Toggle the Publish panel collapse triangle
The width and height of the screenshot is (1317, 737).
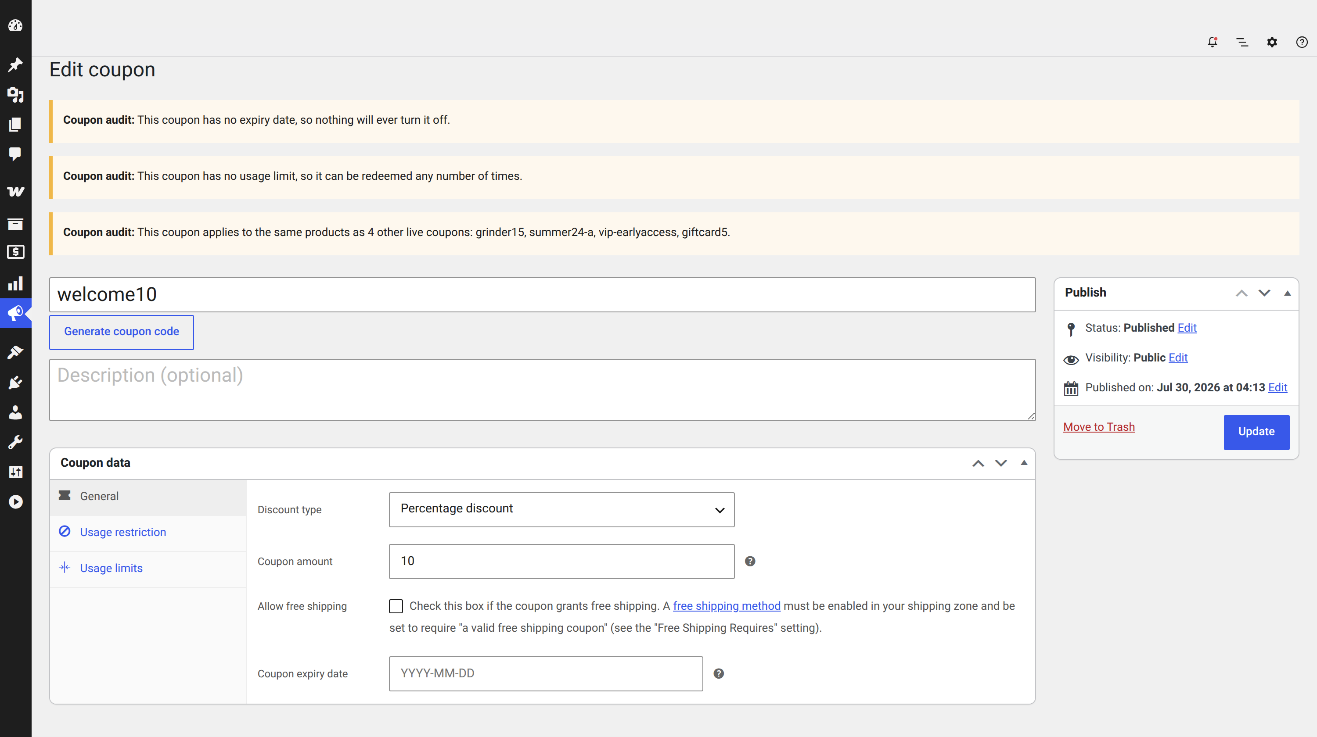coord(1287,293)
